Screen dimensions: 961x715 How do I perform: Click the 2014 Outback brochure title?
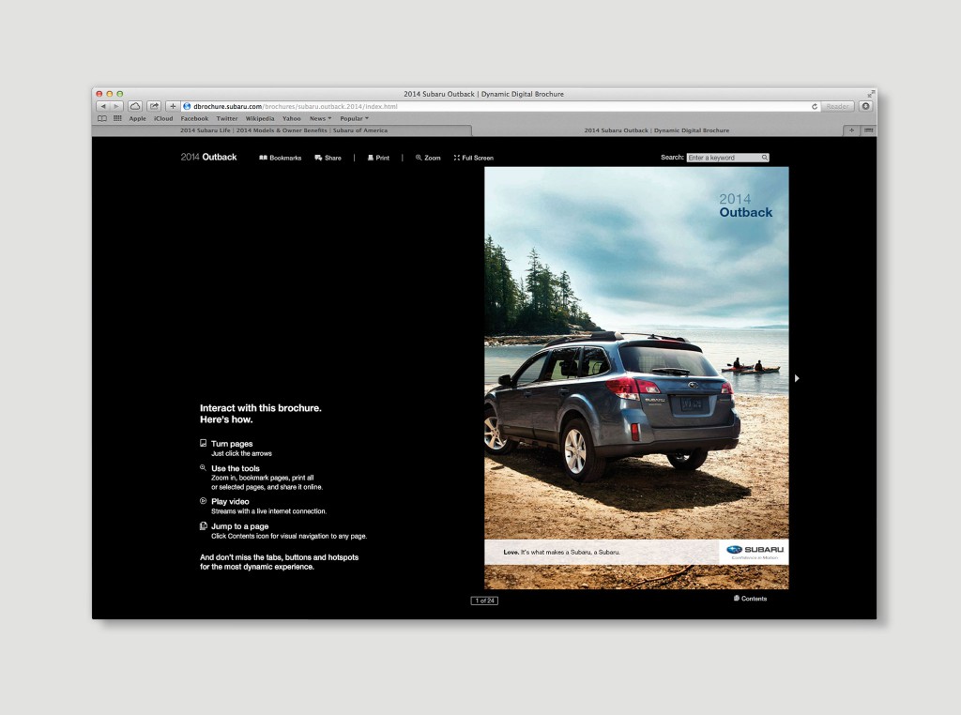coord(208,158)
